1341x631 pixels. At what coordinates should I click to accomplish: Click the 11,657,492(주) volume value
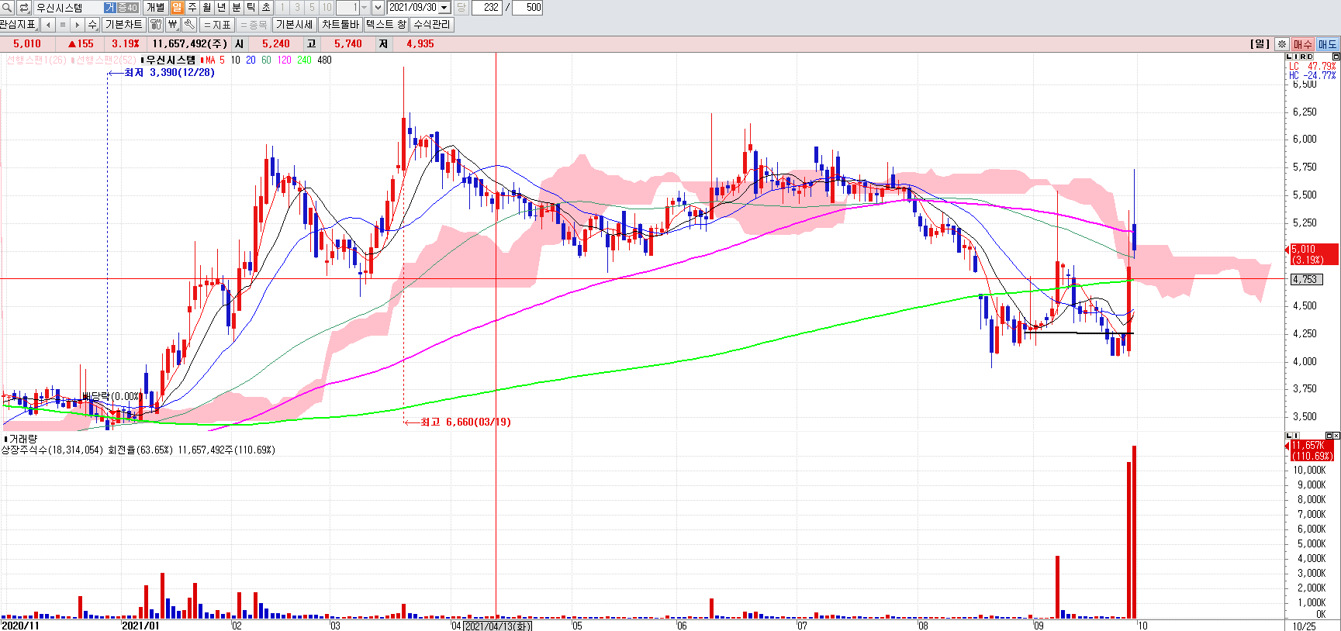click(x=190, y=44)
